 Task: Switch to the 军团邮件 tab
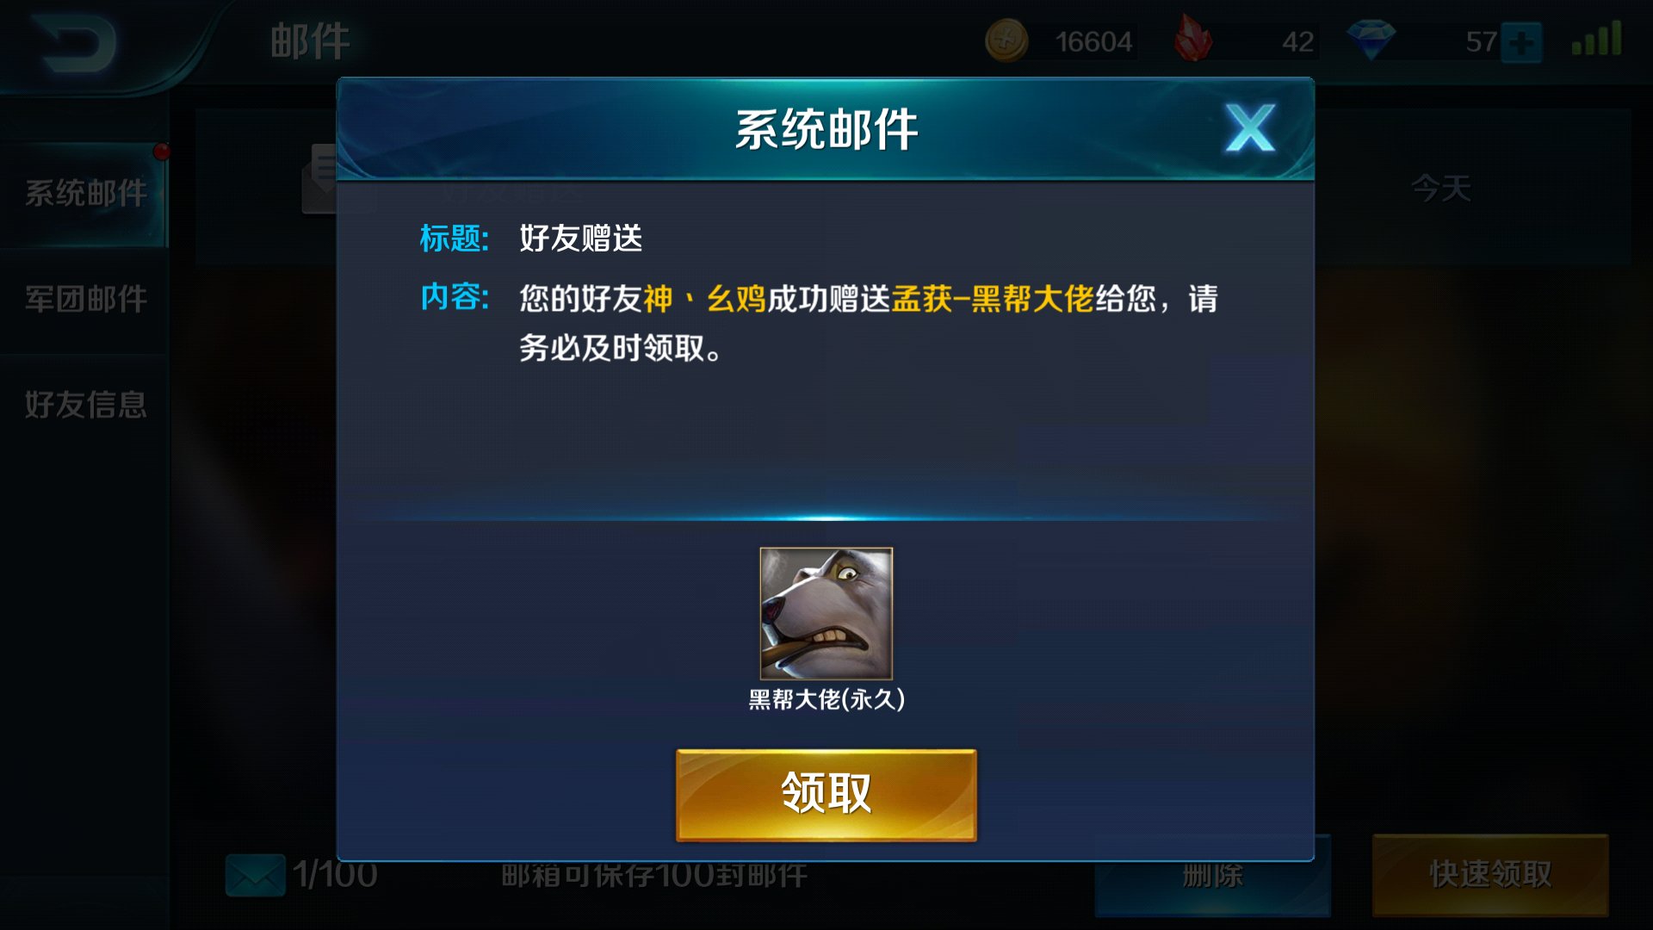pos(84,299)
